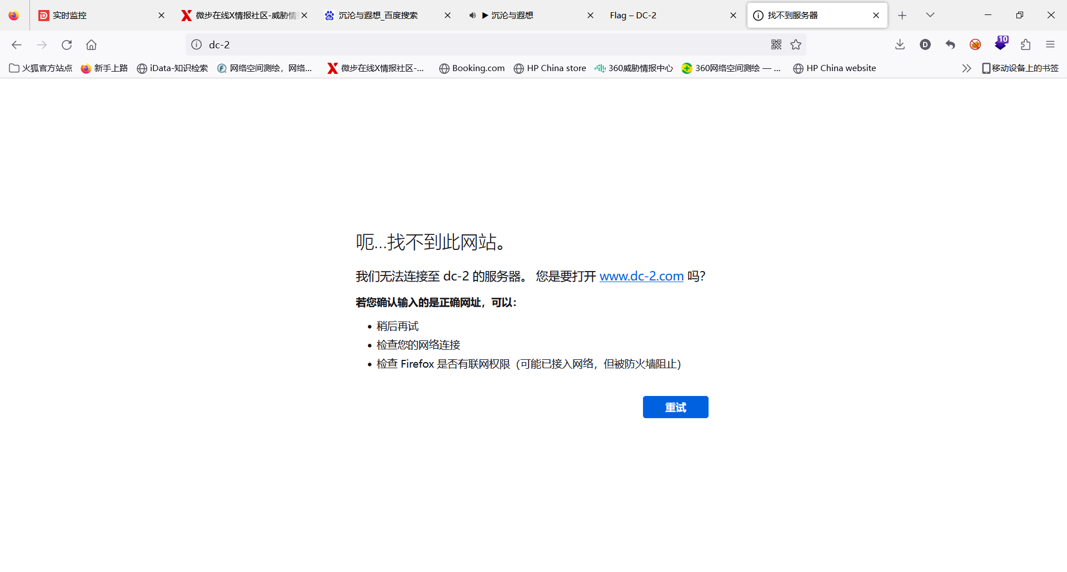This screenshot has width=1067, height=572.
Task: Show more bookmarks chevron
Action: point(966,68)
